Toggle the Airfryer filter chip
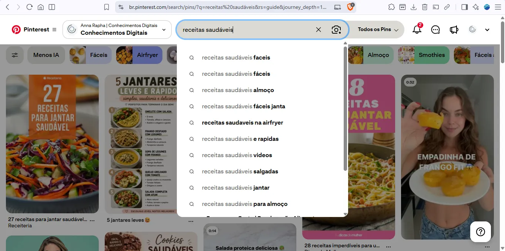The image size is (505, 251). tap(139, 55)
